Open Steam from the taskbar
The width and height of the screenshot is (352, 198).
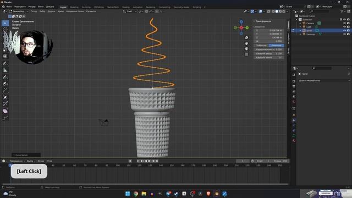point(176,194)
